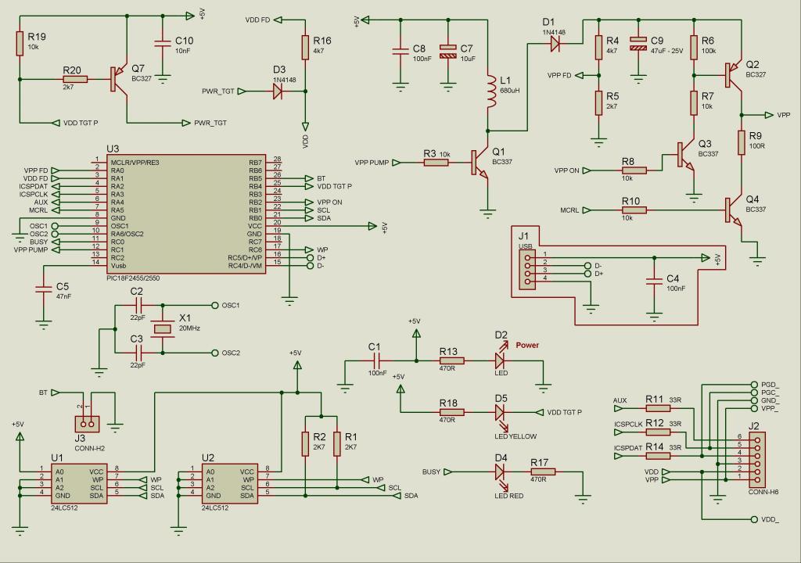Select the U1 24LC512 EEPROM chip

(79, 484)
